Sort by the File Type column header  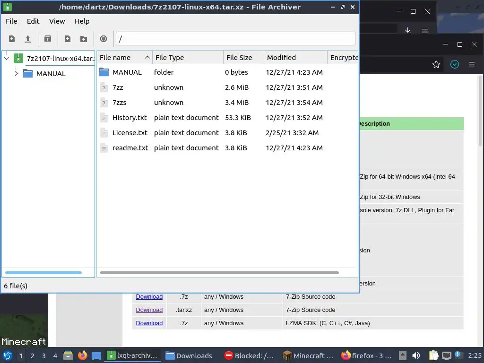188,57
